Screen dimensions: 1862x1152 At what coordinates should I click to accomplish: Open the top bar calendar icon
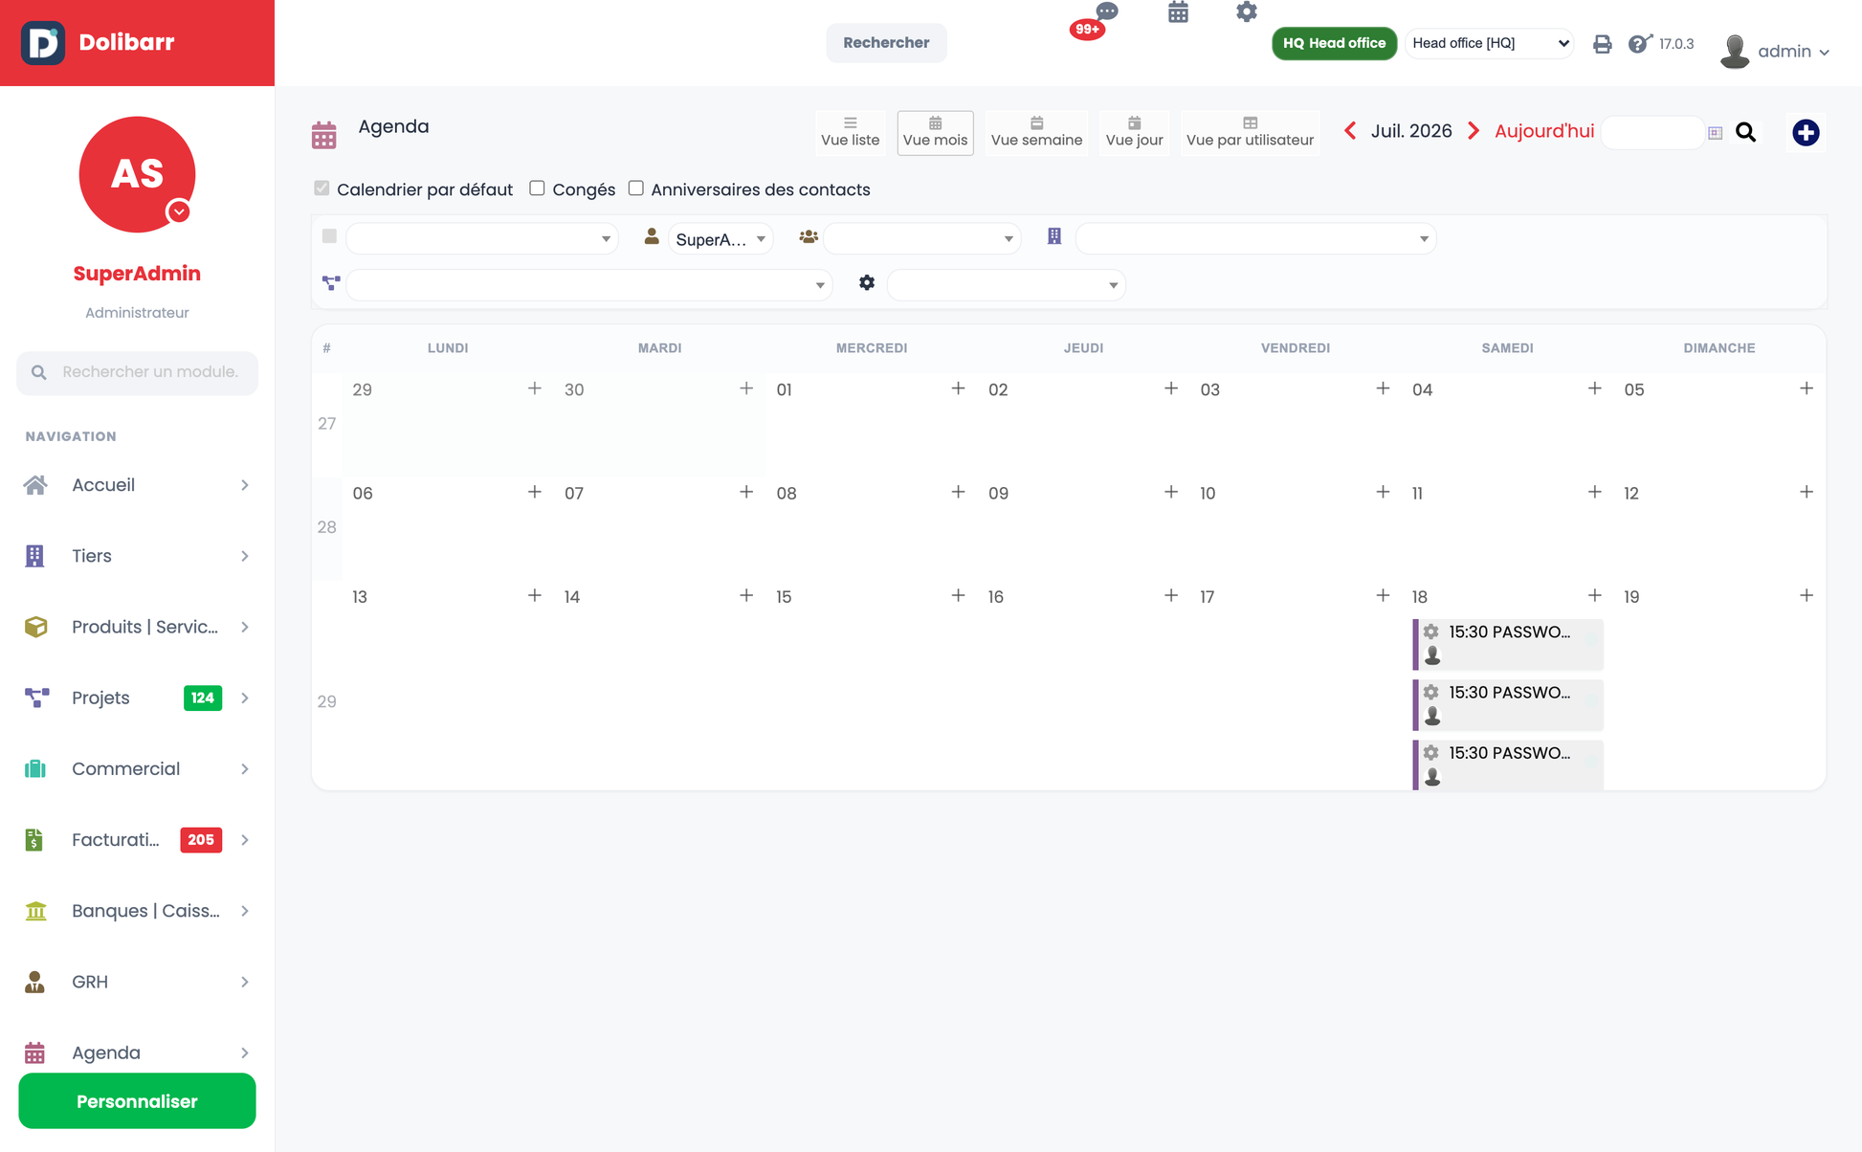pos(1178,12)
